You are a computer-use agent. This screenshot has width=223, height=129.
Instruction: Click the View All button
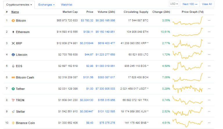tap(207, 4)
